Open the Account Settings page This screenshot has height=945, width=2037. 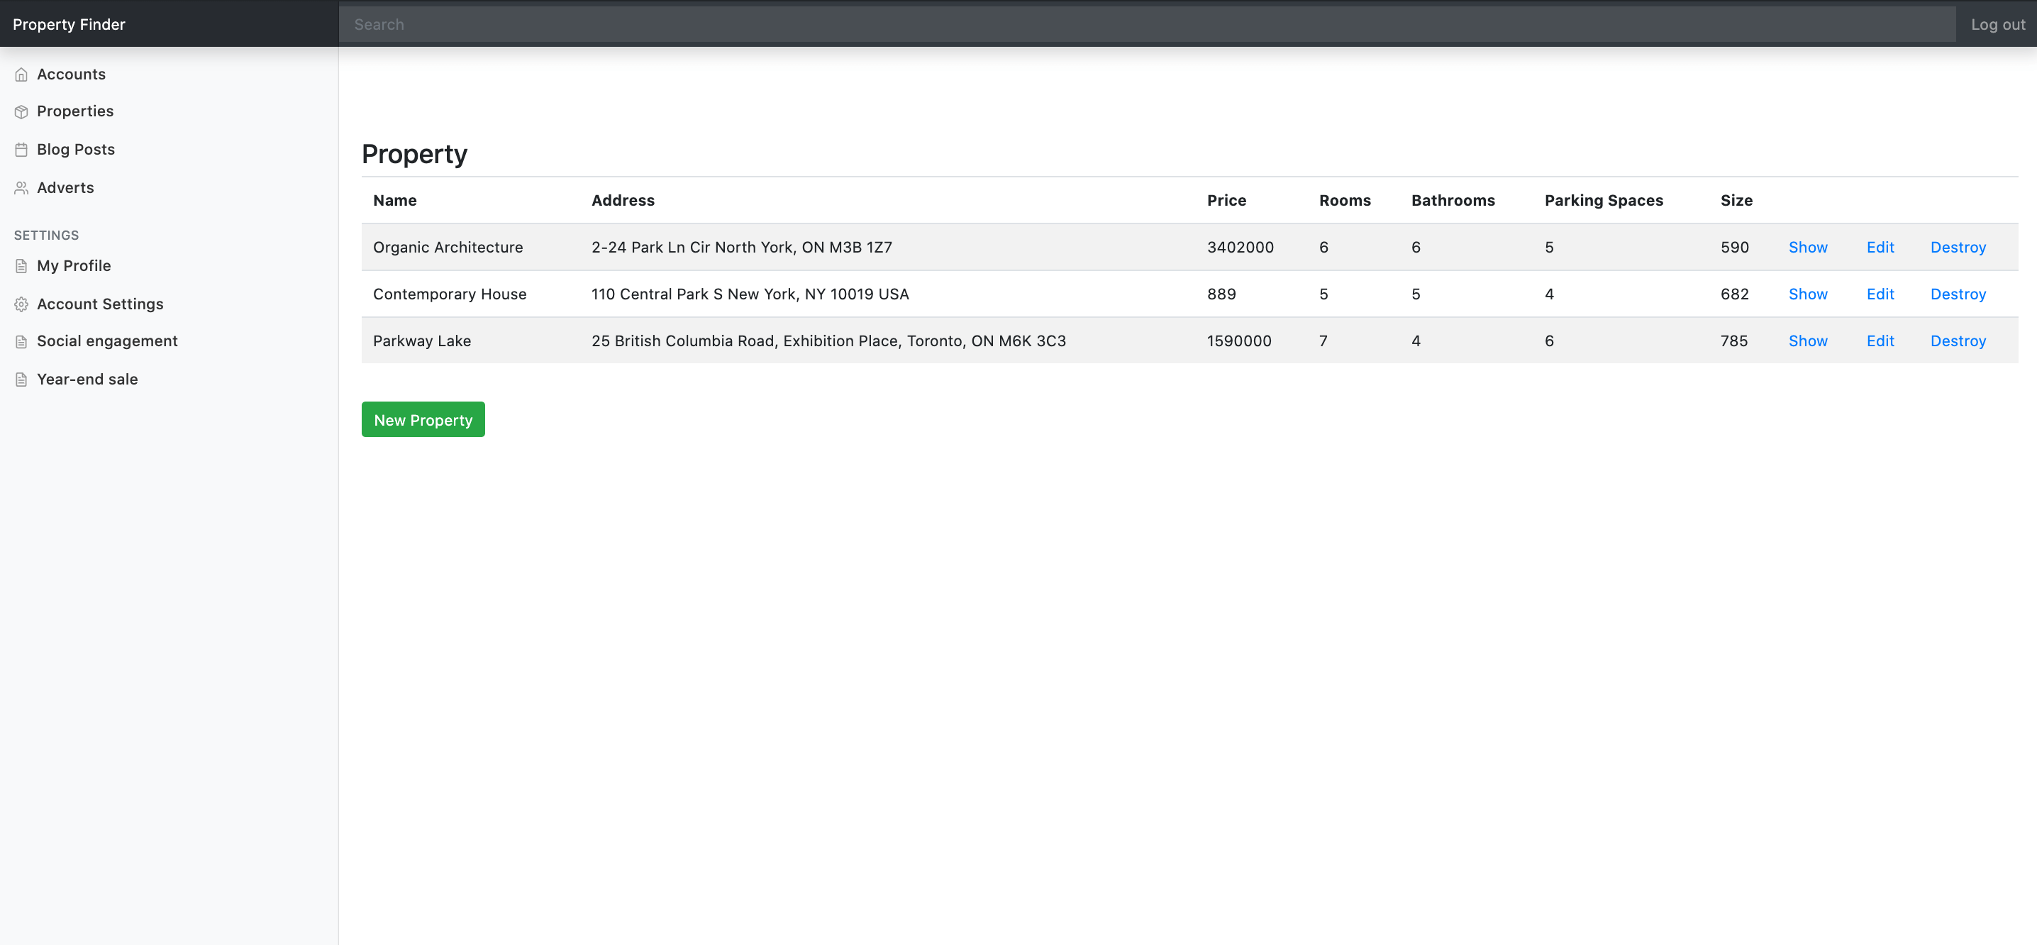(101, 304)
